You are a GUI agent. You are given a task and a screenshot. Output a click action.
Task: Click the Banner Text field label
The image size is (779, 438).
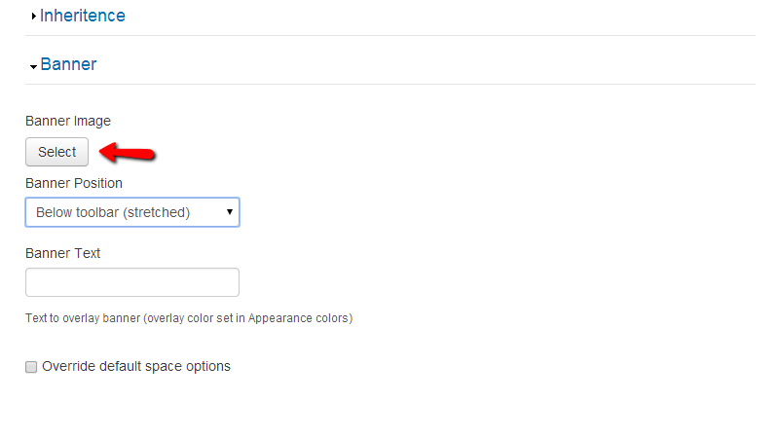tap(63, 253)
